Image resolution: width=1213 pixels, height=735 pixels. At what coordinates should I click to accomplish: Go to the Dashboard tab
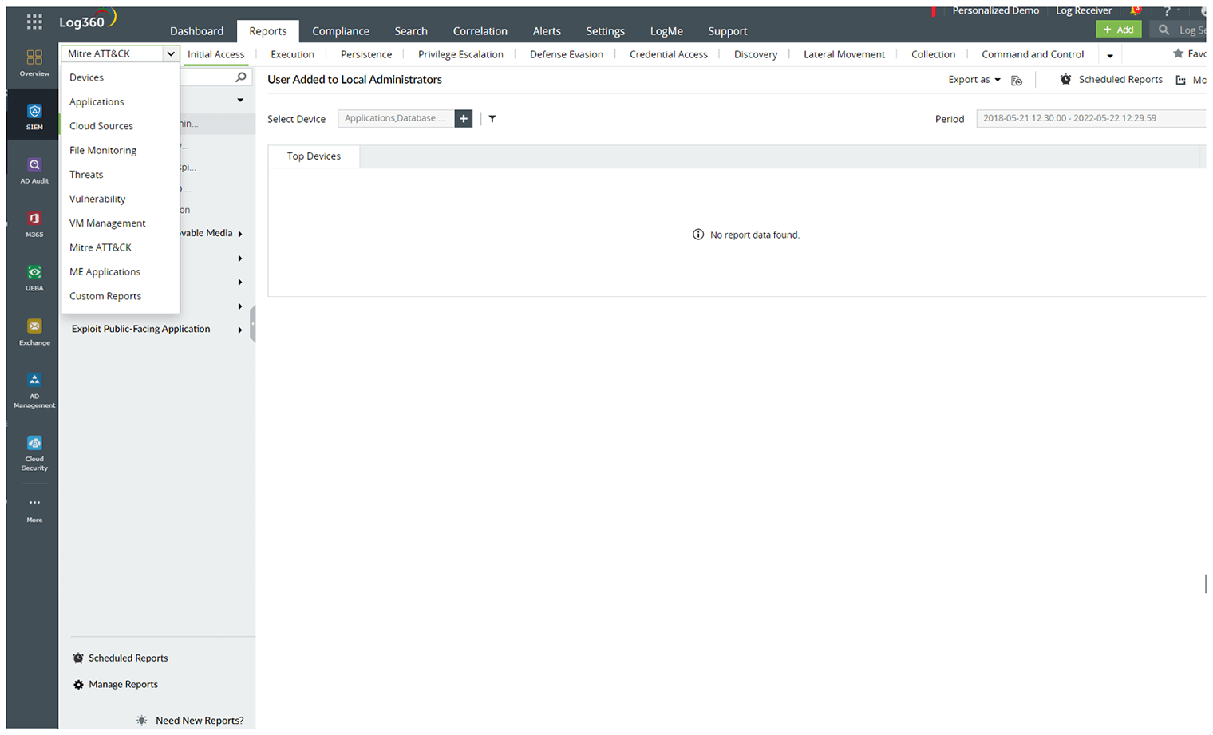(x=197, y=31)
